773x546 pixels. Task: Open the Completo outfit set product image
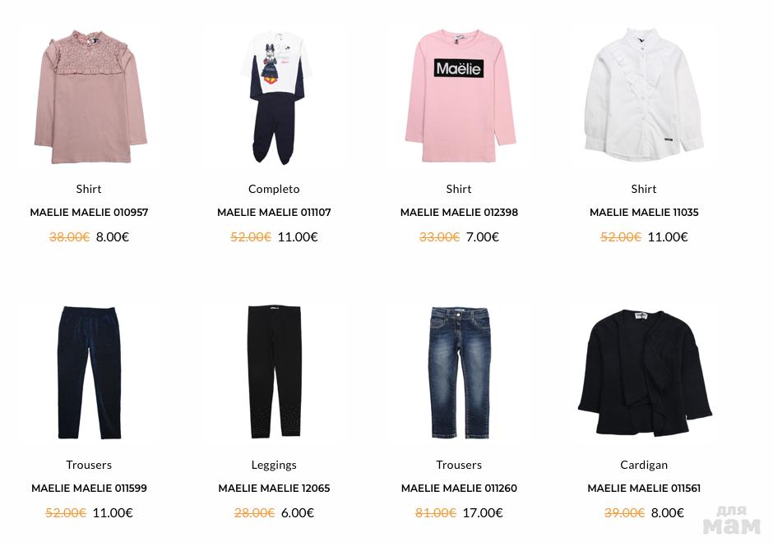(275, 97)
